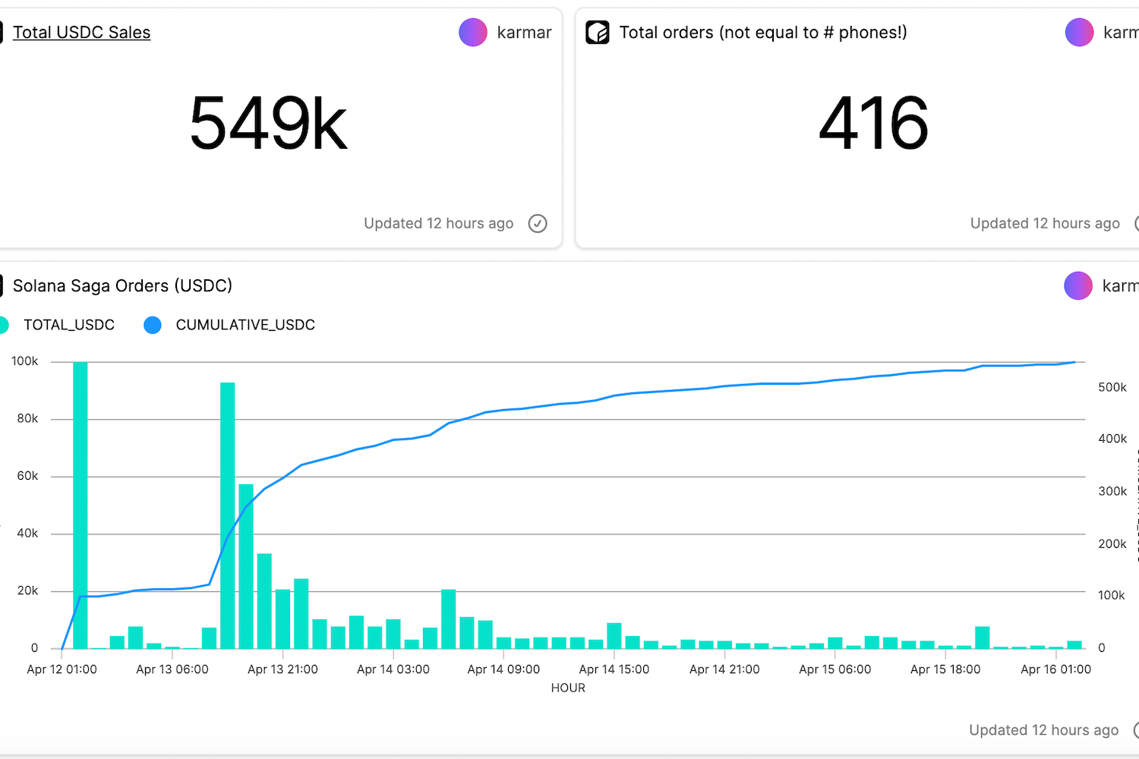Viewport: 1139px width, 759px height.
Task: Click the 549k total sales value
Action: tap(268, 124)
